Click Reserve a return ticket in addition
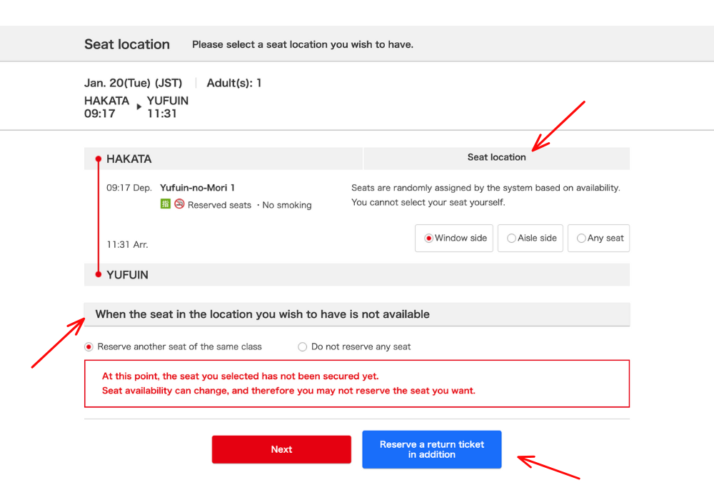The image size is (714, 500). (x=431, y=449)
